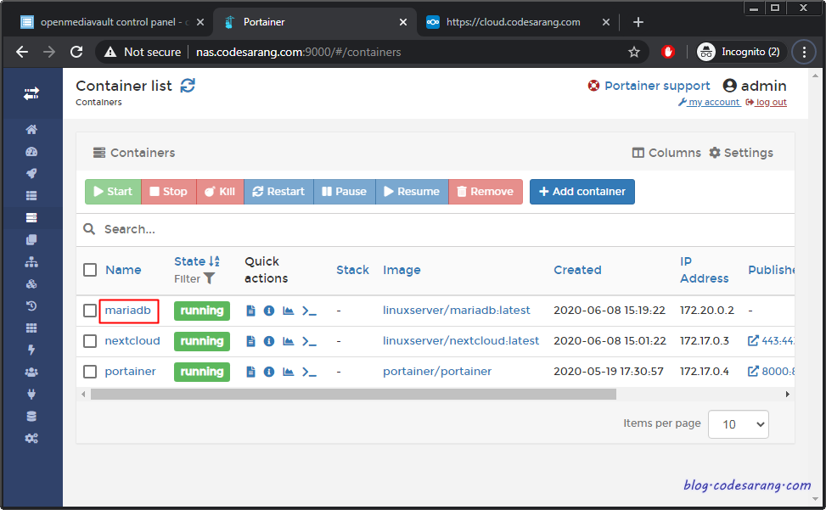
Task: Sort the table by the Image column
Action: click(x=402, y=270)
